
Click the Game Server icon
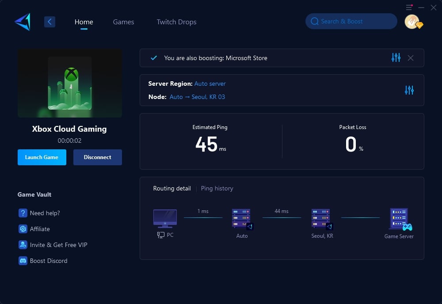pyautogui.click(x=400, y=219)
